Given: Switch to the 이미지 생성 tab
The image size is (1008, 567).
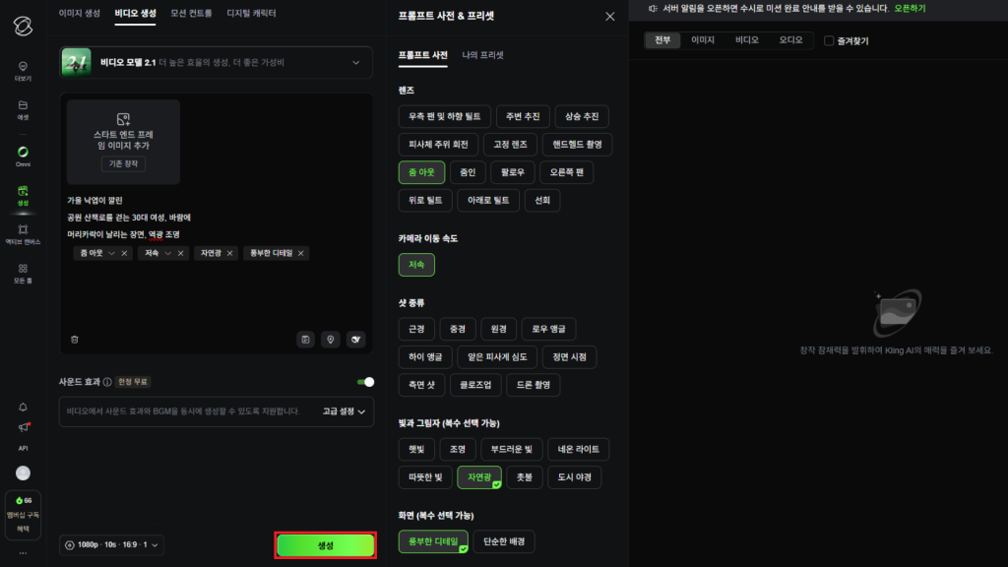Looking at the screenshot, I should [83, 13].
